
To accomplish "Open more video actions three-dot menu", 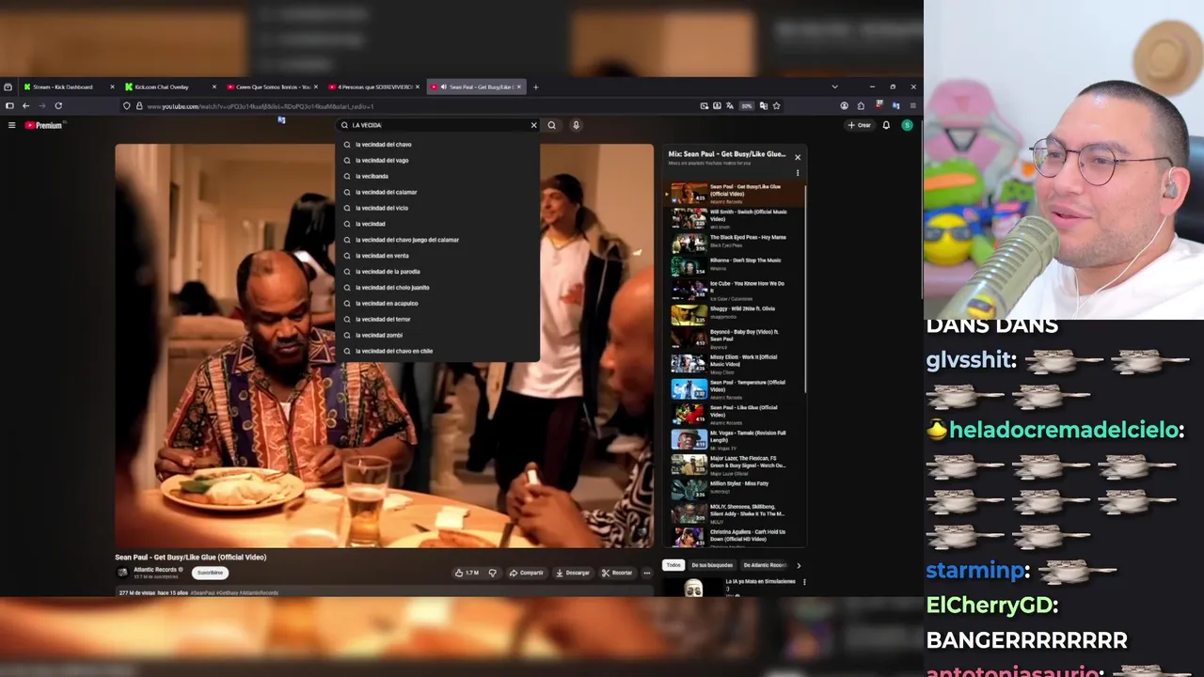I will tap(646, 573).
